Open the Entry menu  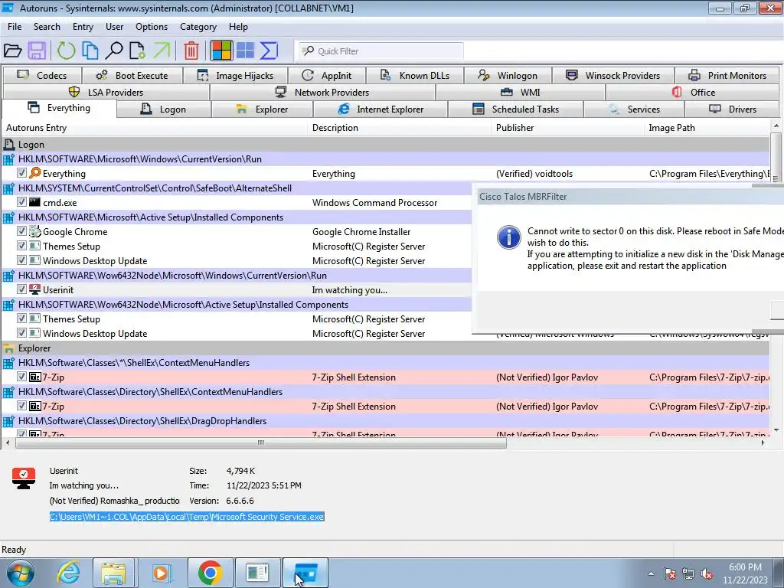83,27
